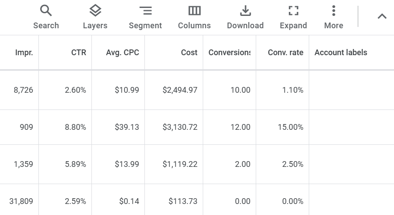
Task: Select the 12.00 conversions cell
Action: 229,127
